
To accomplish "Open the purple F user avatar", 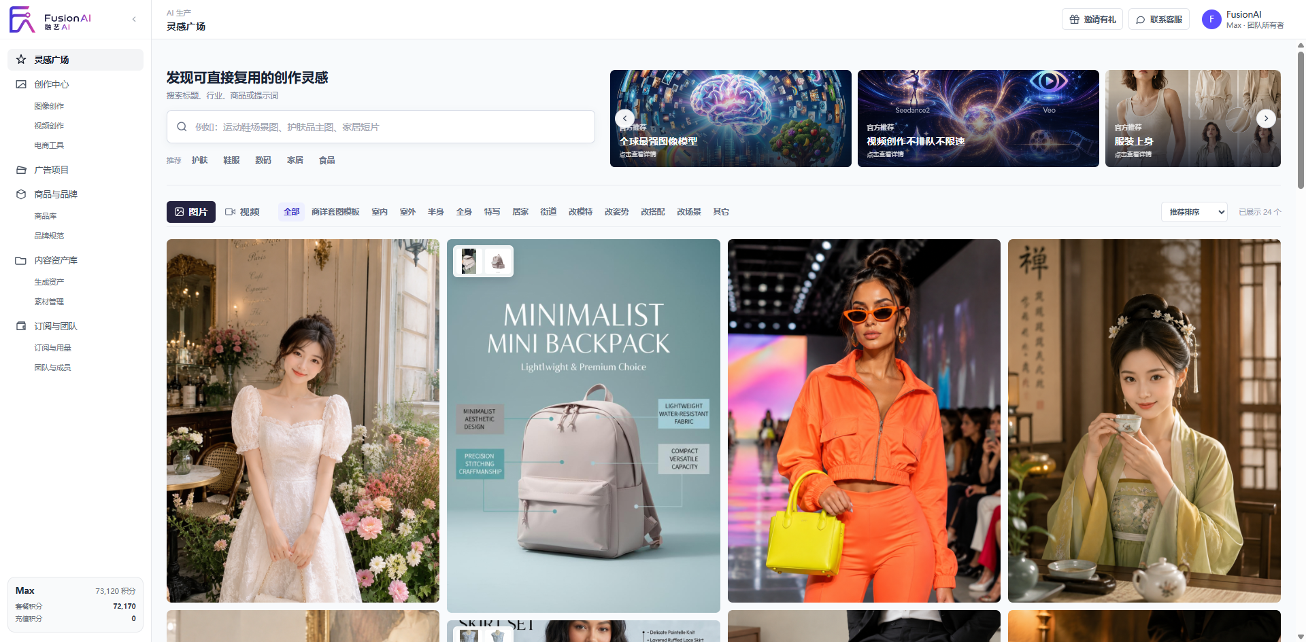I will [x=1211, y=20].
